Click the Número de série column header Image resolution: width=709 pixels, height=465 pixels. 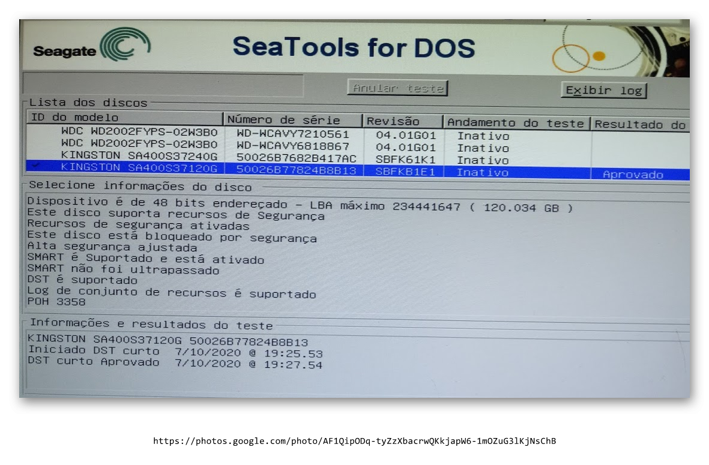pyautogui.click(x=292, y=120)
